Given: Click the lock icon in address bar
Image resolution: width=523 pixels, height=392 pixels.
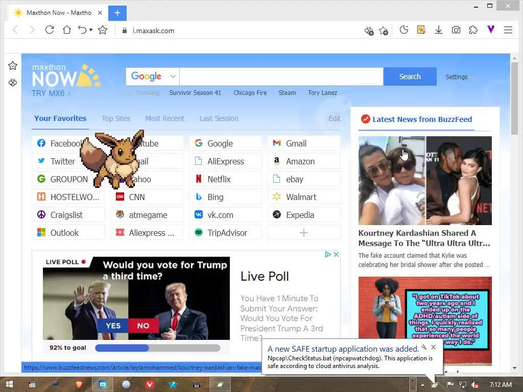Looking at the screenshot, I should click(x=125, y=31).
